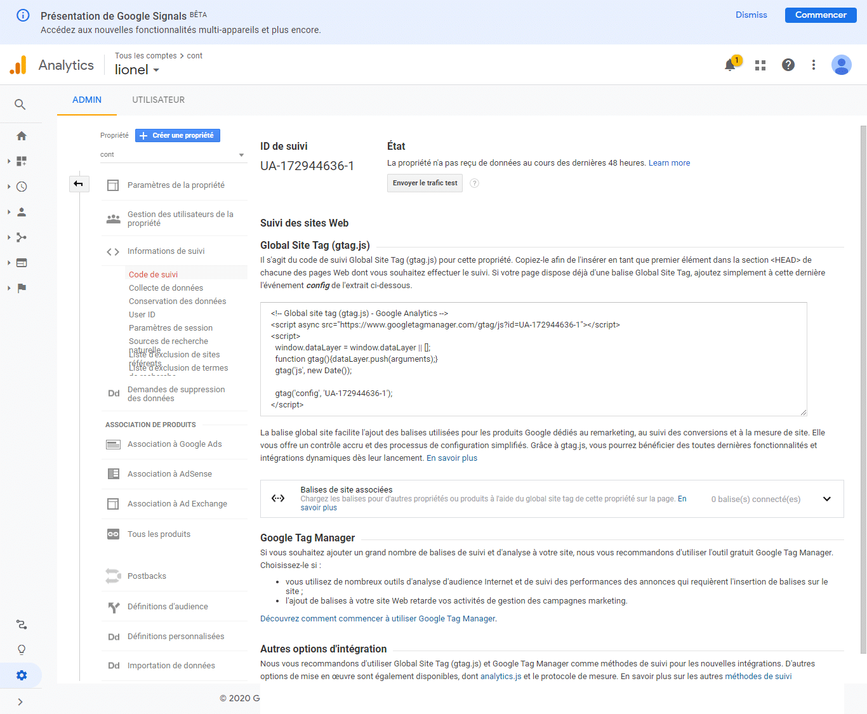Open the search icon in left sidebar
Screen dimensions: 867x714
point(20,104)
